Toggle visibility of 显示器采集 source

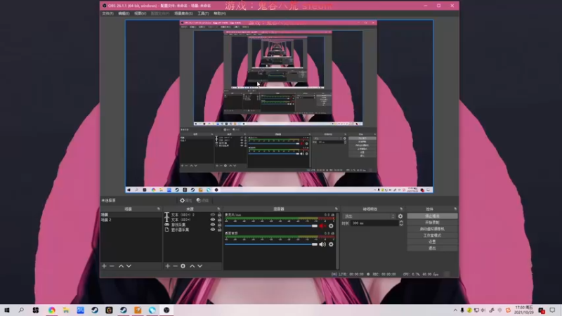pyautogui.click(x=213, y=230)
